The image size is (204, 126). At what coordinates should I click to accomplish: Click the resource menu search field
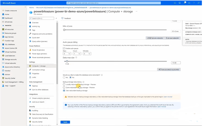(x=42, y=19)
